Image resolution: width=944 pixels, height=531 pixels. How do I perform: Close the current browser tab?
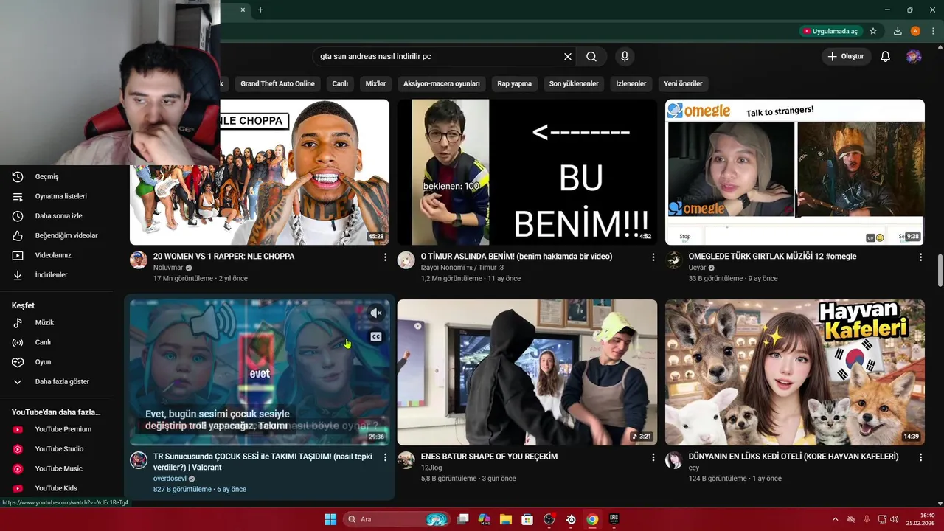(243, 10)
